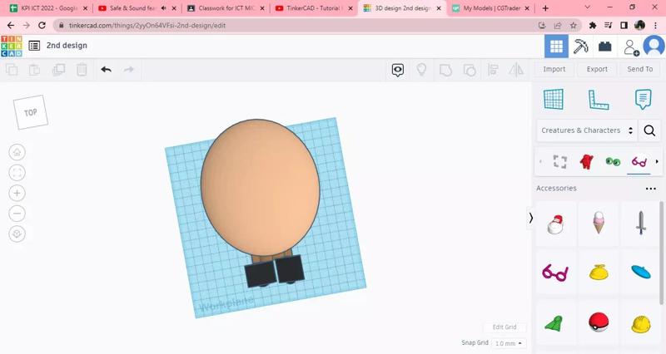This screenshot has height=354, width=666.
Task: Collapse the shapes panel with chevron
Action: 531,219
